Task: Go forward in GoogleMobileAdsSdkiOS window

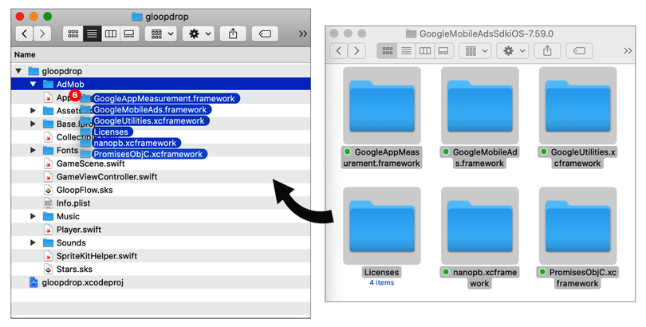Action: [356, 51]
